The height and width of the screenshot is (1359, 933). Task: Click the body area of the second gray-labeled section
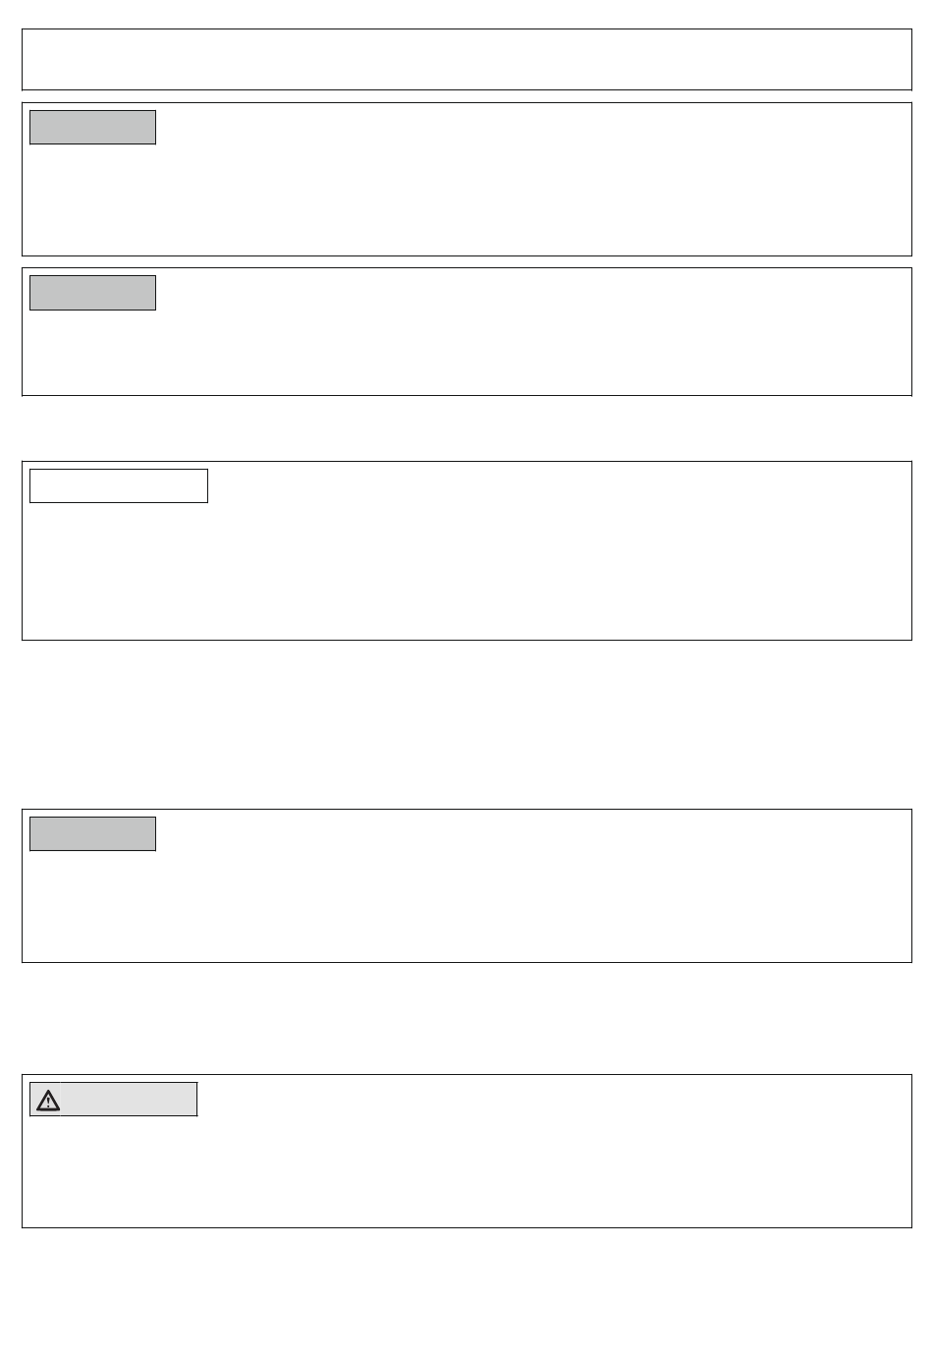coord(466,353)
